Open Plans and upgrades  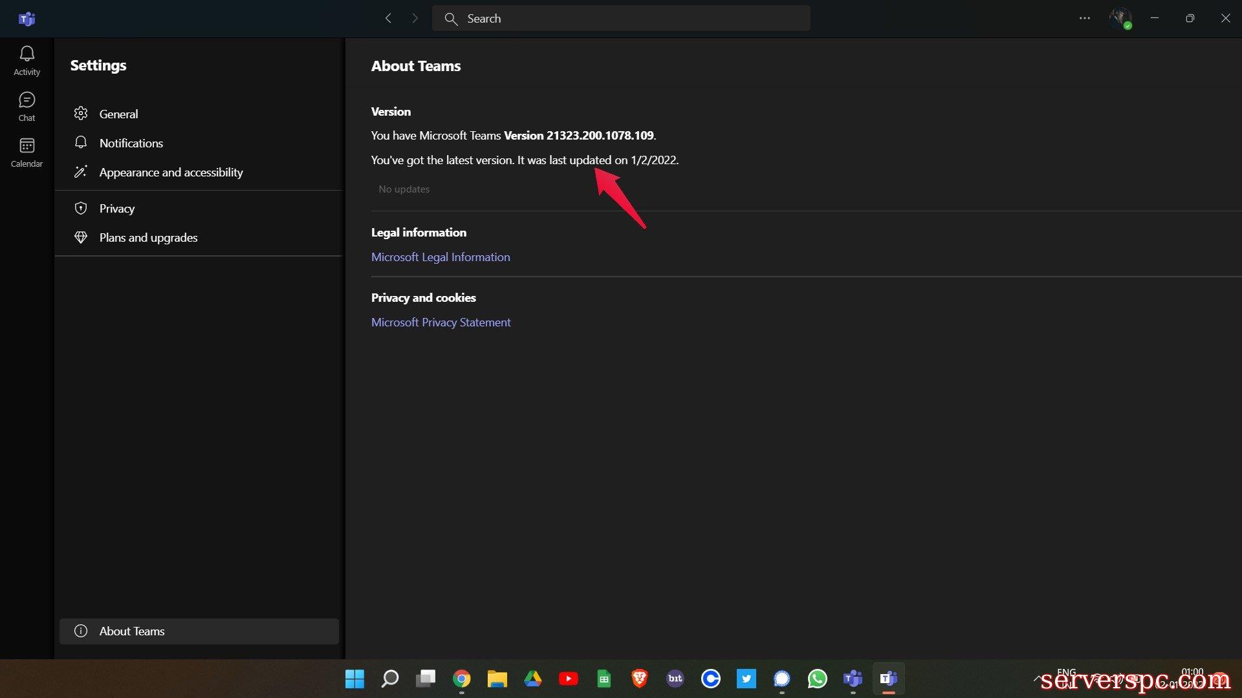point(148,237)
